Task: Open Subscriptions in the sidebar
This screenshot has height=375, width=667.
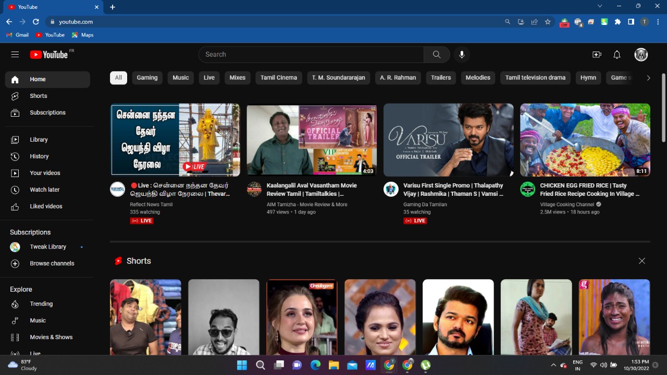Action: [47, 113]
